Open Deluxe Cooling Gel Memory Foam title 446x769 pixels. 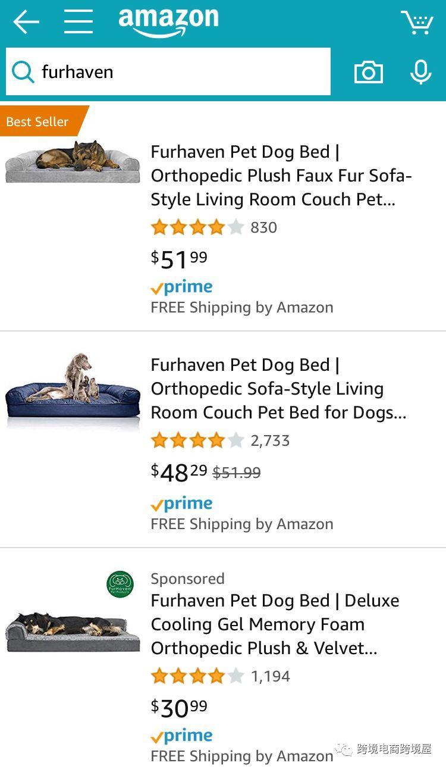coord(275,624)
